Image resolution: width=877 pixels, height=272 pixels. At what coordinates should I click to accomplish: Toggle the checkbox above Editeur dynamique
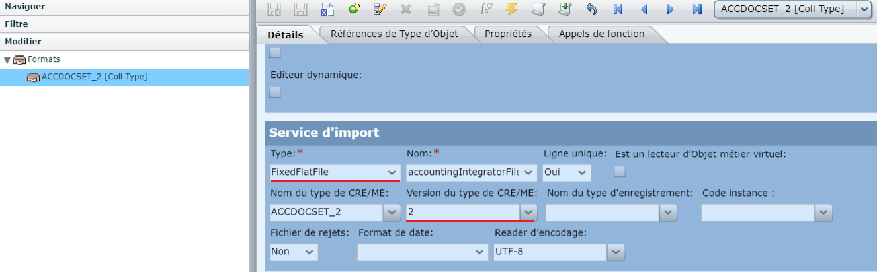[x=275, y=53]
